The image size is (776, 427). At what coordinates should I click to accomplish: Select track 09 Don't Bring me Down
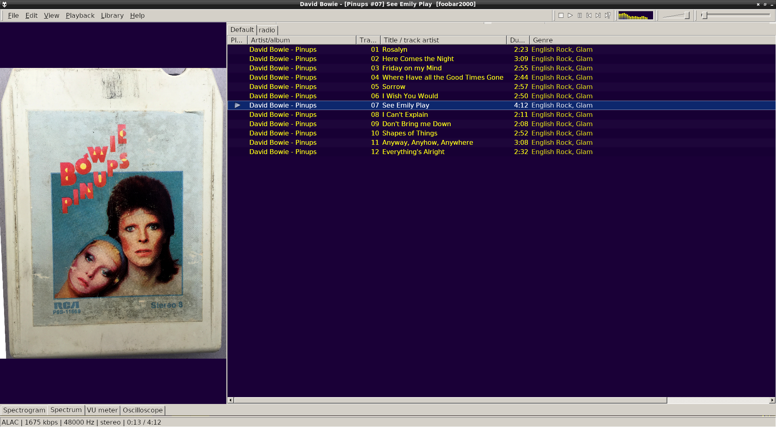coord(501,124)
